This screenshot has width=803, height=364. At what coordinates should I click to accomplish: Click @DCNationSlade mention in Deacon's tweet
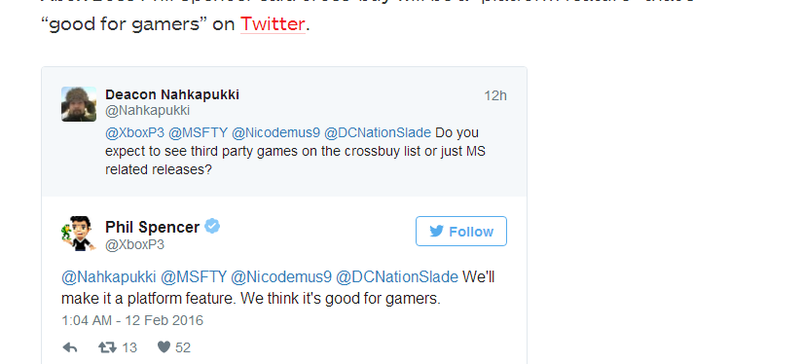coord(378,132)
